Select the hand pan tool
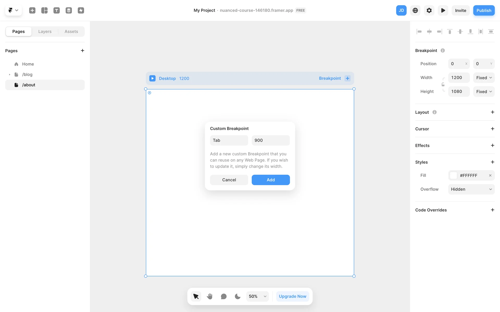Viewport: 500px width, 312px height. click(210, 296)
